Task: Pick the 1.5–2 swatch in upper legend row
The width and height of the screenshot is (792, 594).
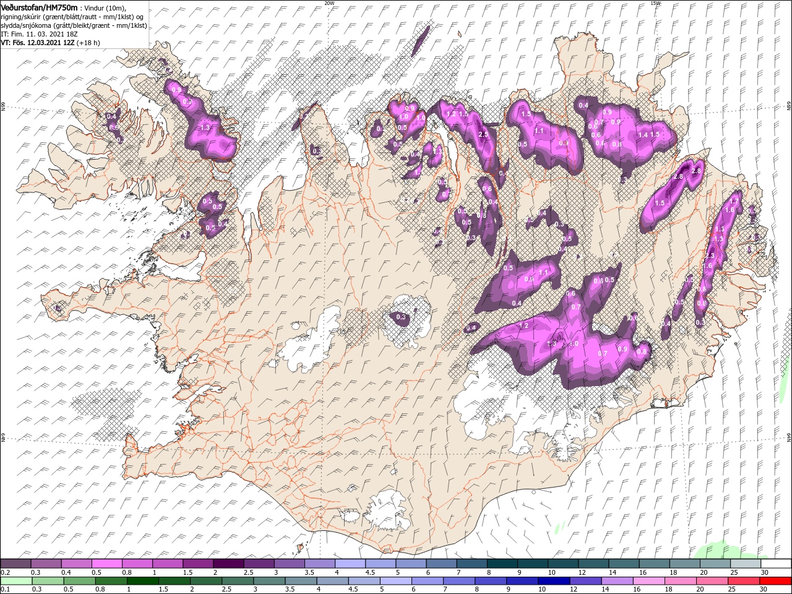Action: 198,564
